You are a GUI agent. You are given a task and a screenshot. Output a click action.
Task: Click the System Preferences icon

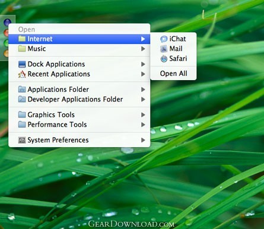click(22, 140)
